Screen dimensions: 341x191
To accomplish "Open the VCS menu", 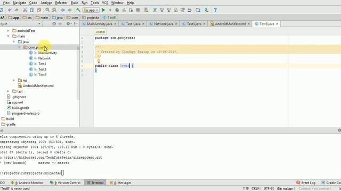I will tap(105, 3).
